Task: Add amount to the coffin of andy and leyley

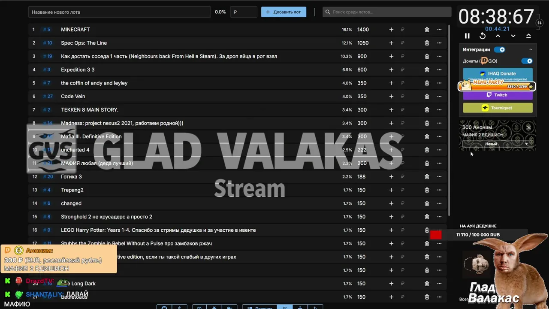Action: pyautogui.click(x=391, y=83)
